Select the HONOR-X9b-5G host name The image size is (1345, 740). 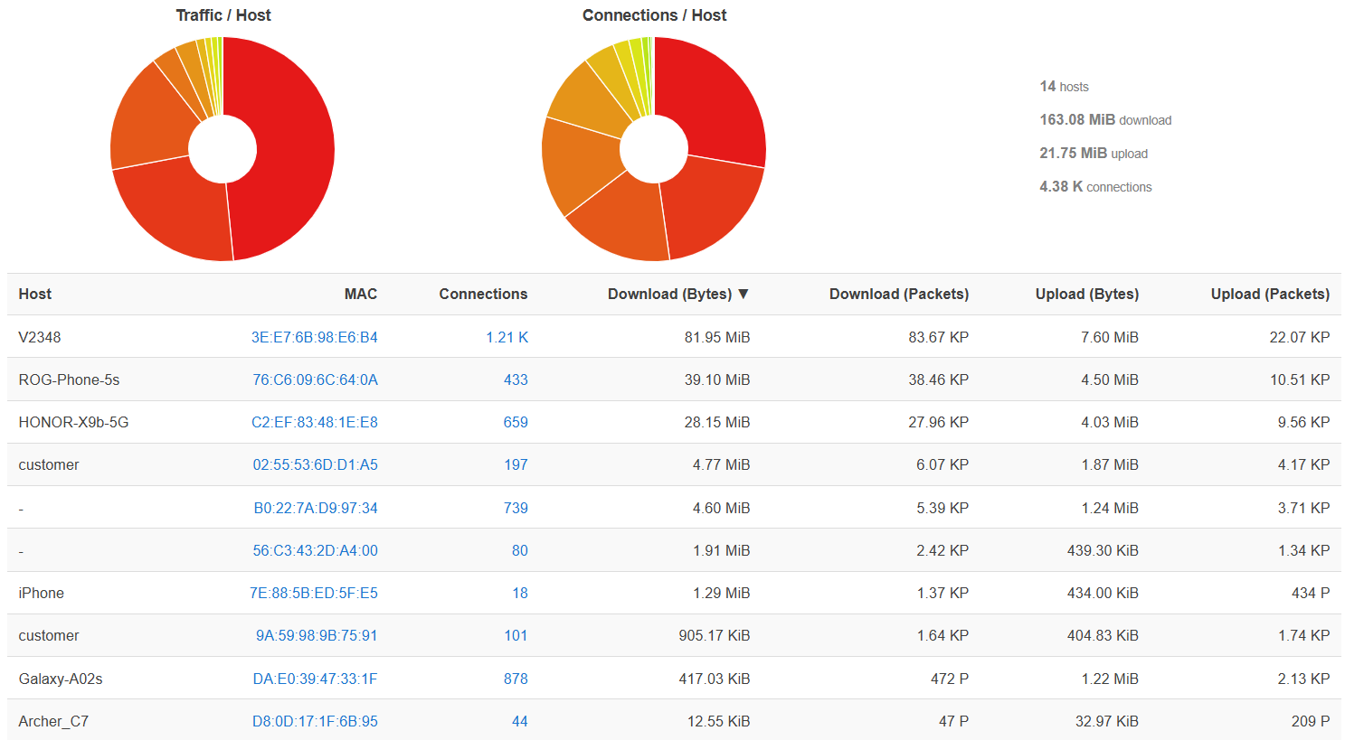[x=73, y=422]
